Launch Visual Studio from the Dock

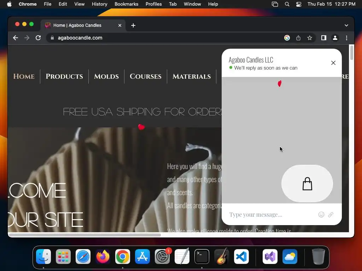[x=270, y=257]
